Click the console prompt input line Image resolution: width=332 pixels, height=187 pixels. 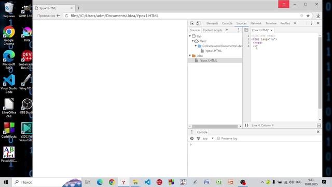(255, 144)
